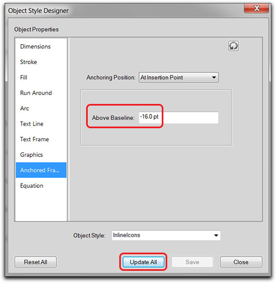This screenshot has width=276, height=283.
Task: Click the refresh icon in properties panel
Action: [x=233, y=46]
